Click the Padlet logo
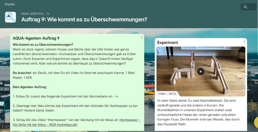 [x=10, y=4]
